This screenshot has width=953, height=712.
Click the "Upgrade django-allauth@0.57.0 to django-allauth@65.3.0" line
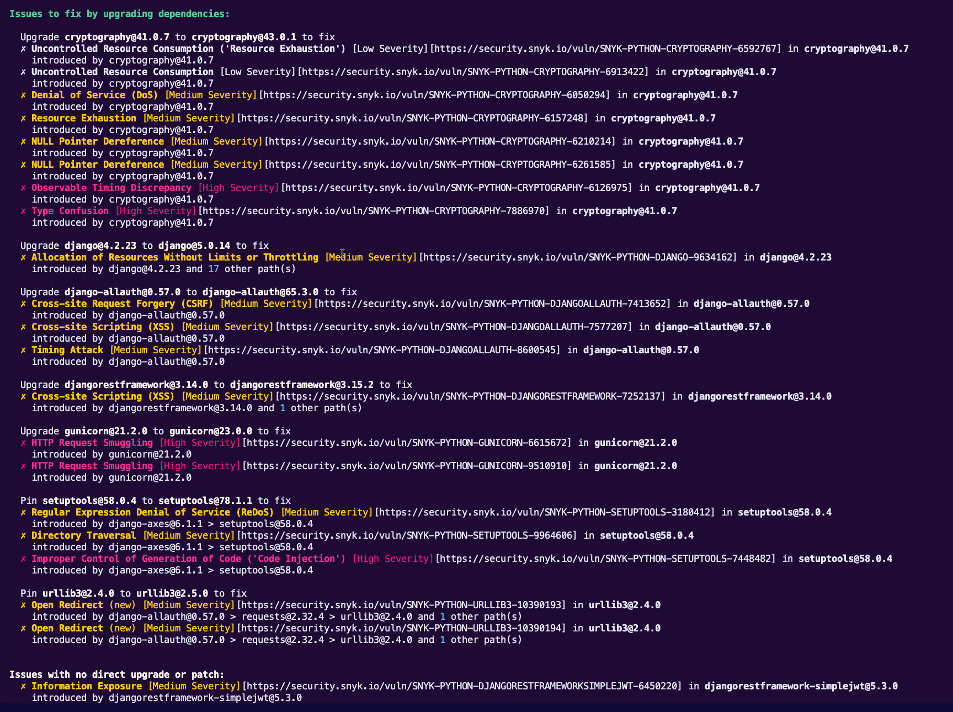click(x=189, y=292)
